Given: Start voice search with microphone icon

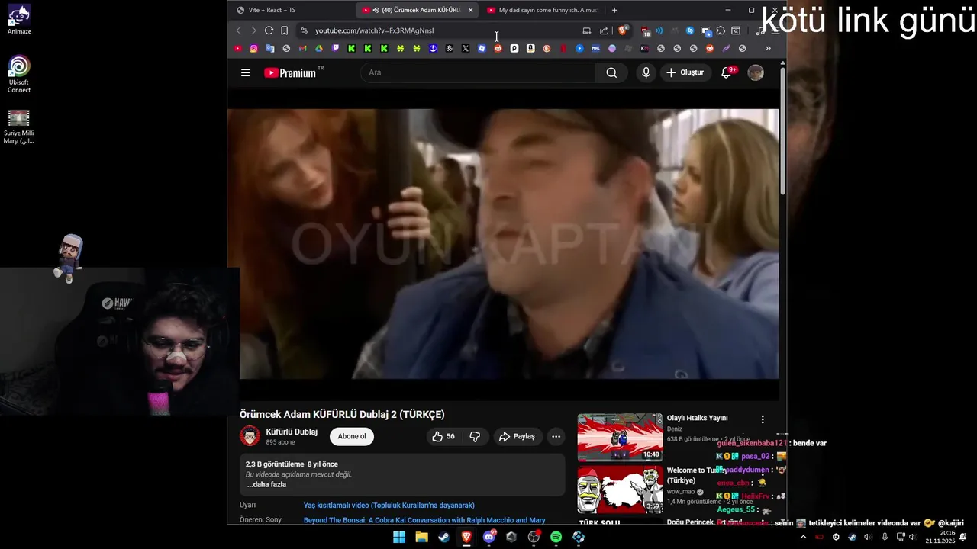Looking at the screenshot, I should (x=646, y=72).
